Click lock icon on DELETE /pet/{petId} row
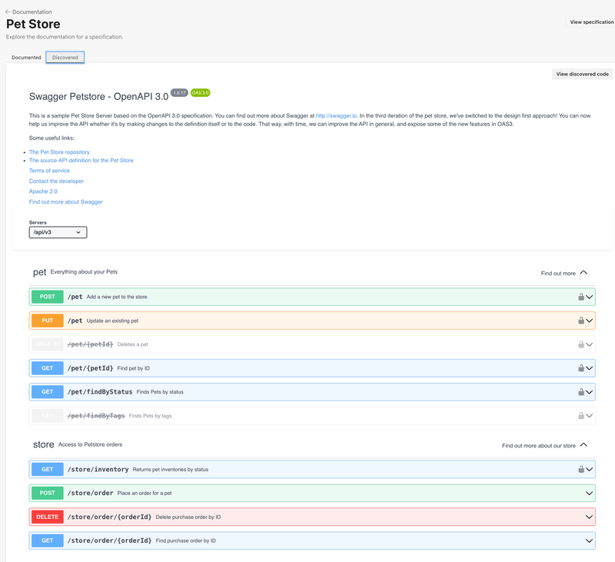This screenshot has width=615, height=562. tap(581, 344)
